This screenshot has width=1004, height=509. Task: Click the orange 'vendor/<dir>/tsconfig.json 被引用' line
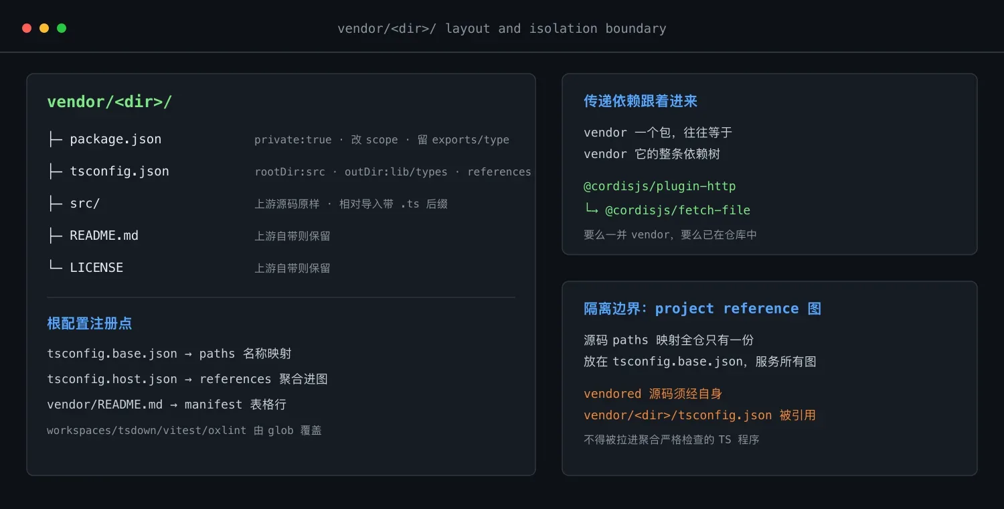tap(699, 415)
